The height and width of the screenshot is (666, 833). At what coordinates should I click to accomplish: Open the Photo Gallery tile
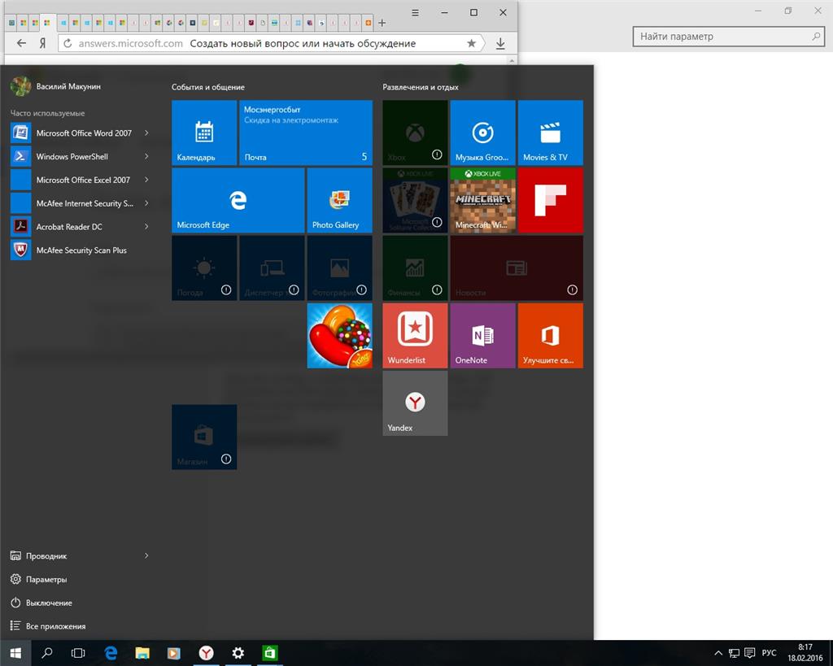pyautogui.click(x=339, y=200)
